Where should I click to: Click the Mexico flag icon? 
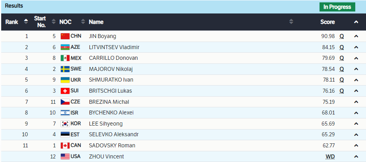65,58
